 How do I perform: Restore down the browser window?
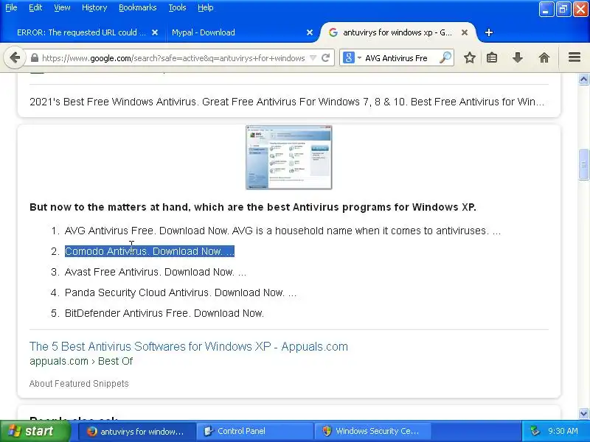[563, 10]
